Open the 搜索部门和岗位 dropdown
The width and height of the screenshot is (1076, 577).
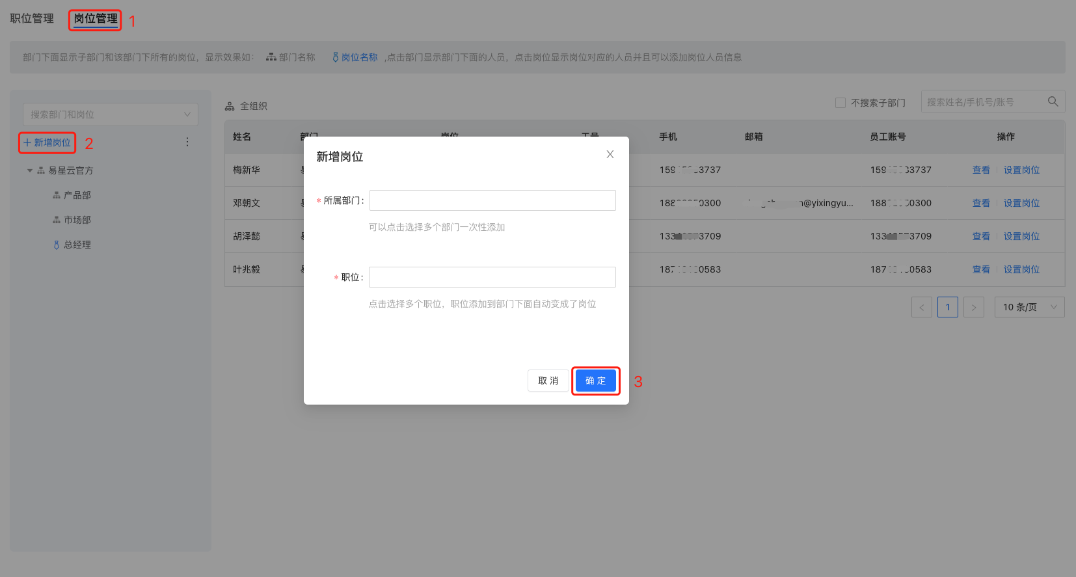110,114
